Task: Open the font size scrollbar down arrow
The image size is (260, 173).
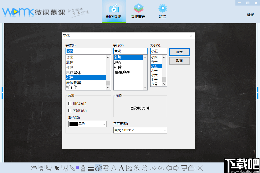Action: coord(164,84)
